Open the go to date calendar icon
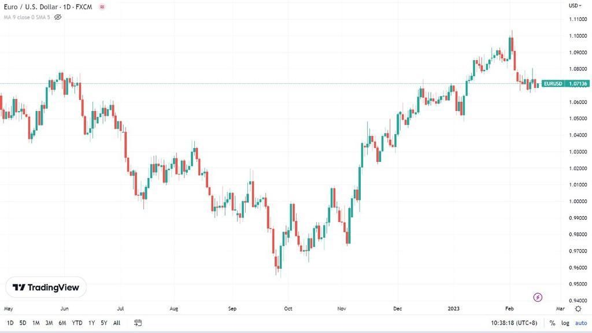 click(x=138, y=323)
